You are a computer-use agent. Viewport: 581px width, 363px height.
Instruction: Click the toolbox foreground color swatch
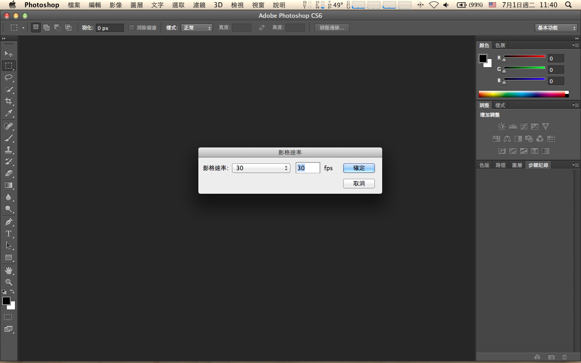pyautogui.click(x=6, y=301)
